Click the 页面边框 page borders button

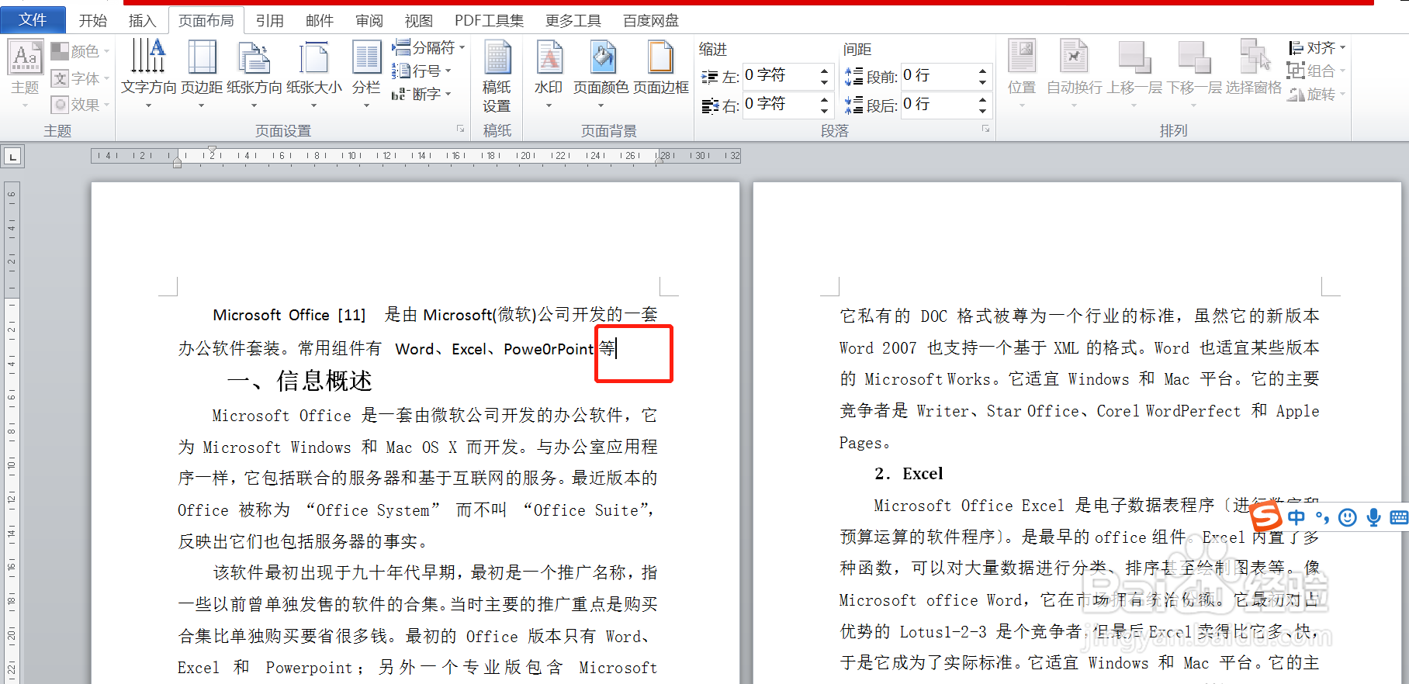tap(661, 68)
